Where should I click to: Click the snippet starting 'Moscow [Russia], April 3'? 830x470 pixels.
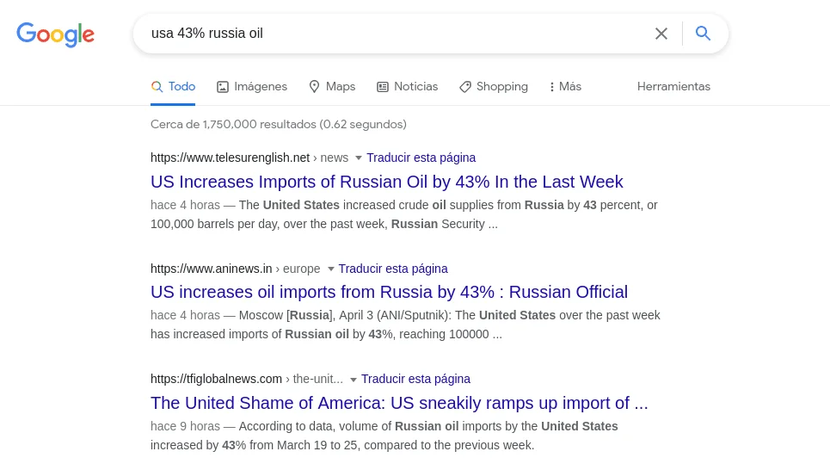point(405,325)
